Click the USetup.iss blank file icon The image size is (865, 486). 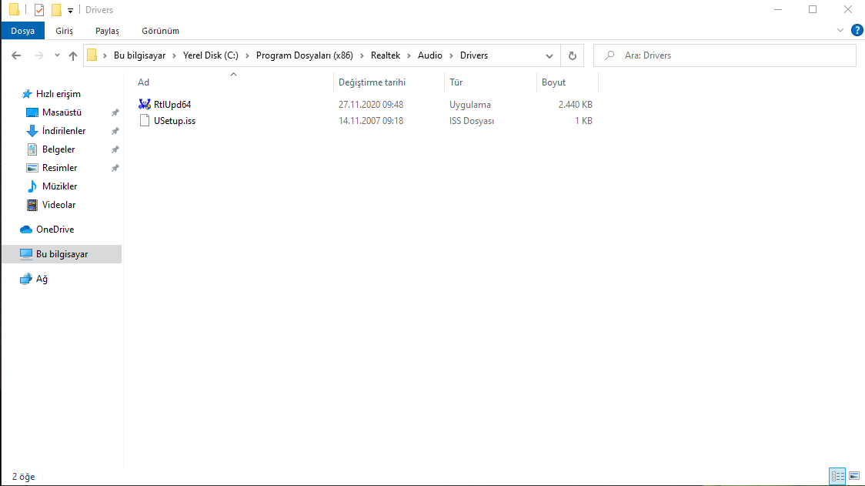click(x=145, y=120)
